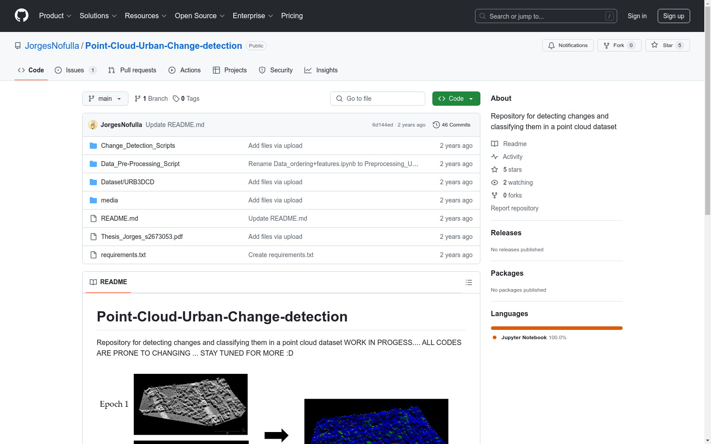Image resolution: width=711 pixels, height=444 pixels.
Task: Click the Readme book icon in About
Action: (x=495, y=144)
